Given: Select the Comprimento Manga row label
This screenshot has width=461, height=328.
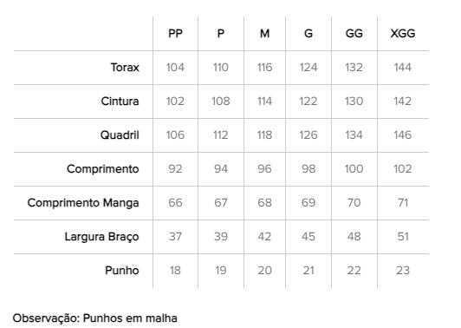Looking at the screenshot, I should [x=83, y=203].
